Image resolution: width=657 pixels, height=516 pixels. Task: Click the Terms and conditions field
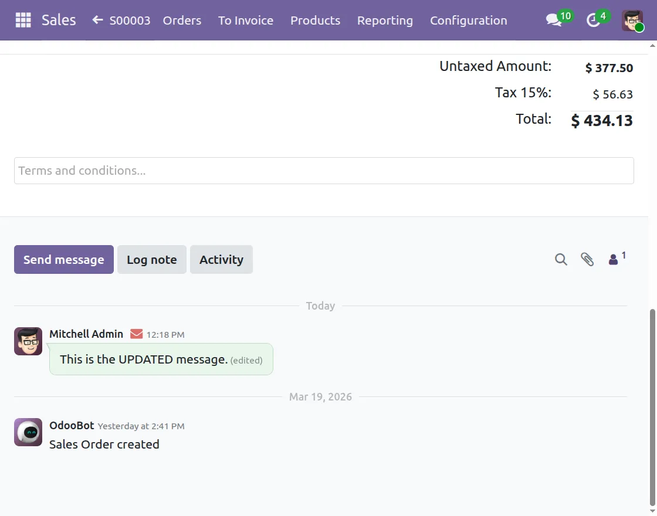(324, 171)
